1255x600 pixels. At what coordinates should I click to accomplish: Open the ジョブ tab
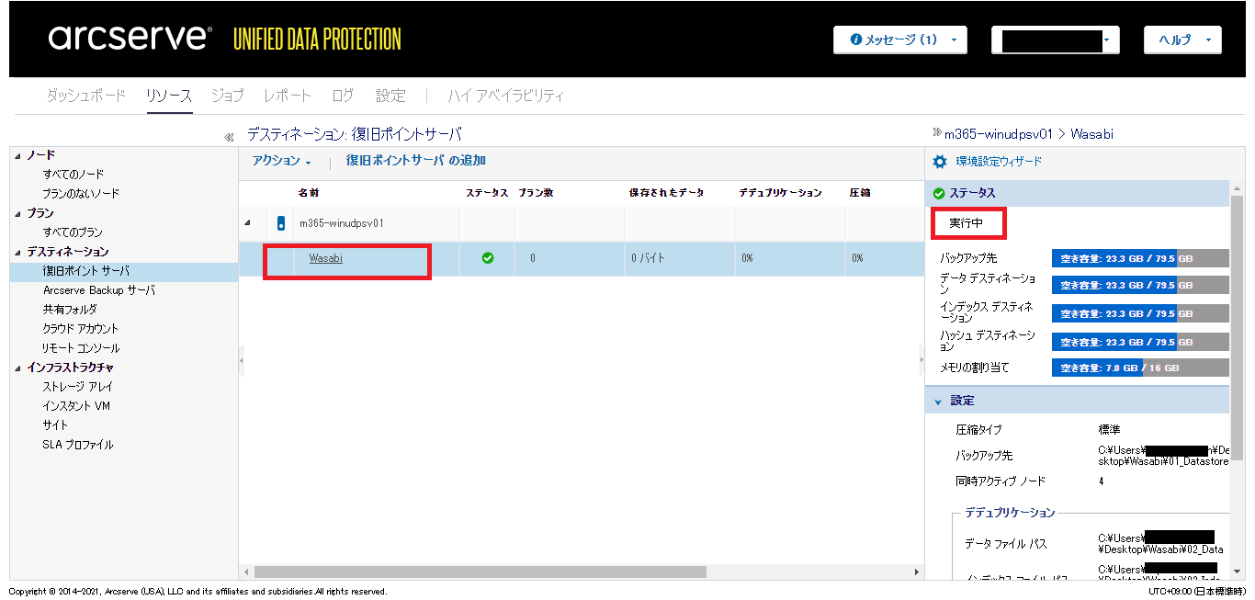point(228,95)
